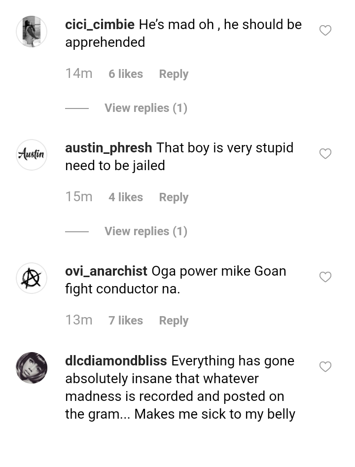Tap heart icon on austin_phresh's comment
This screenshot has height=467, width=355.
click(x=325, y=154)
